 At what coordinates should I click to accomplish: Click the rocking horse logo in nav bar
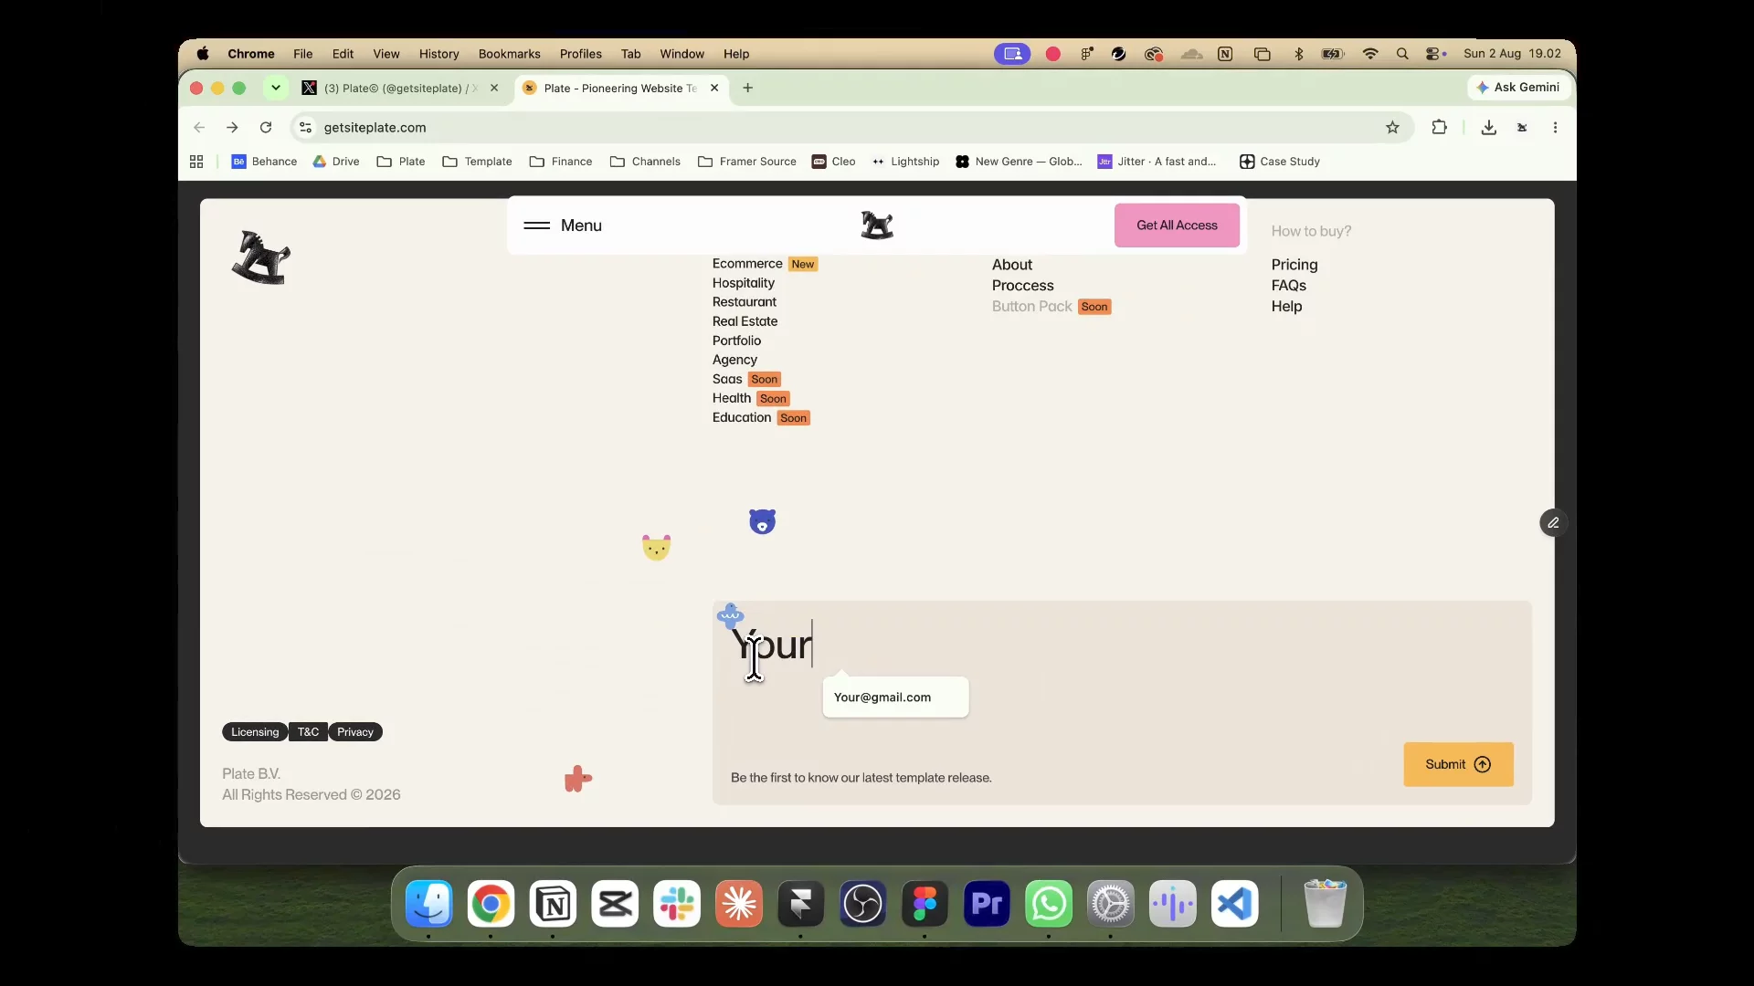[877, 225]
